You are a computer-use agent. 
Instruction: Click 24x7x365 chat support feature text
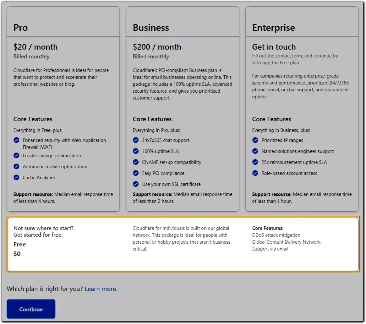pyautogui.click(x=166, y=140)
